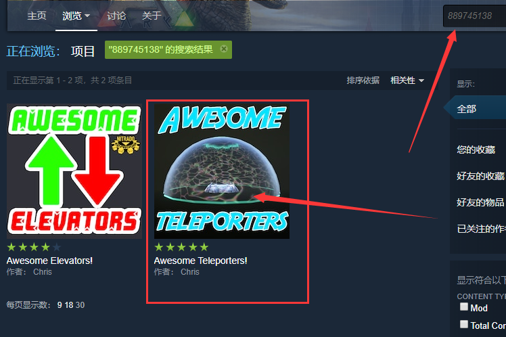Go to the 主页 tab
The height and width of the screenshot is (337, 506).
[37, 16]
